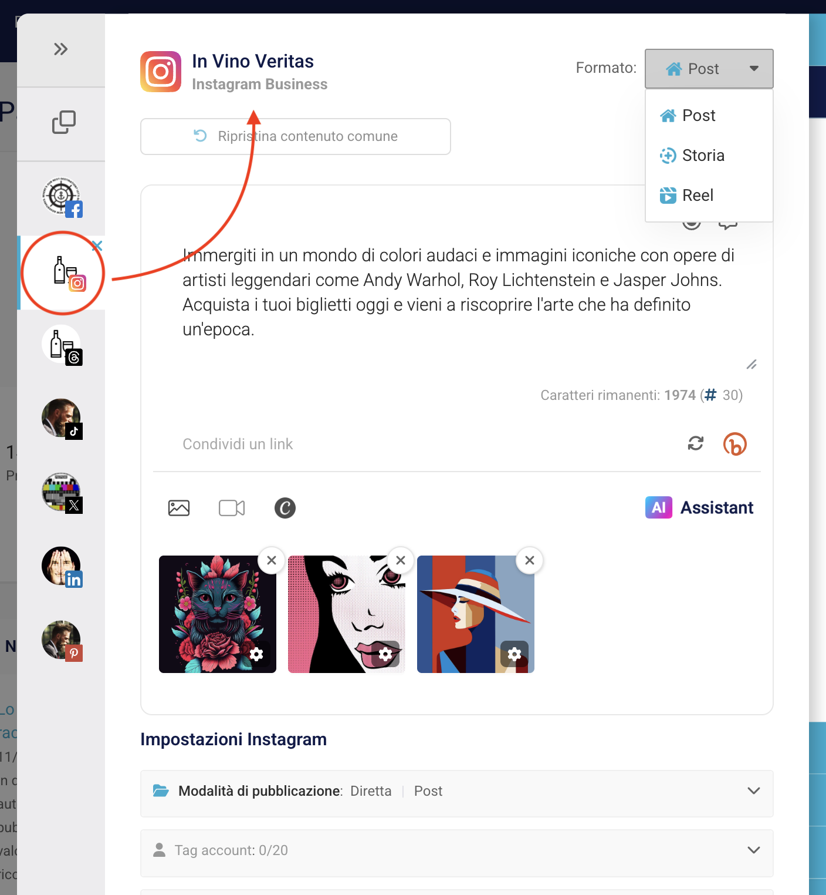826x895 pixels.
Task: Click the Condividi un link field
Action: 411,444
